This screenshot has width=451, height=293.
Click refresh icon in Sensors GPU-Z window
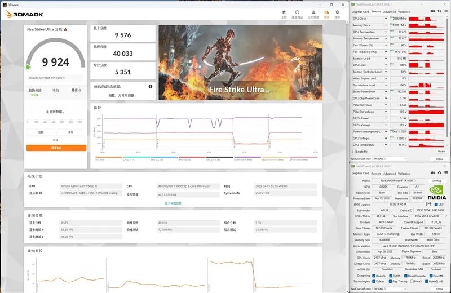(439, 11)
